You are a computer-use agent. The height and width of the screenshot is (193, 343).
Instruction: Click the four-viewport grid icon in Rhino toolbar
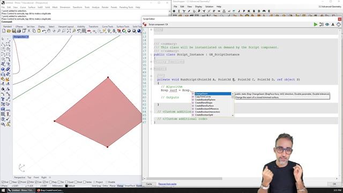click(x=84, y=31)
